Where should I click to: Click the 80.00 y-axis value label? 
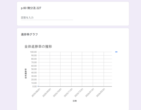coord(34,59)
